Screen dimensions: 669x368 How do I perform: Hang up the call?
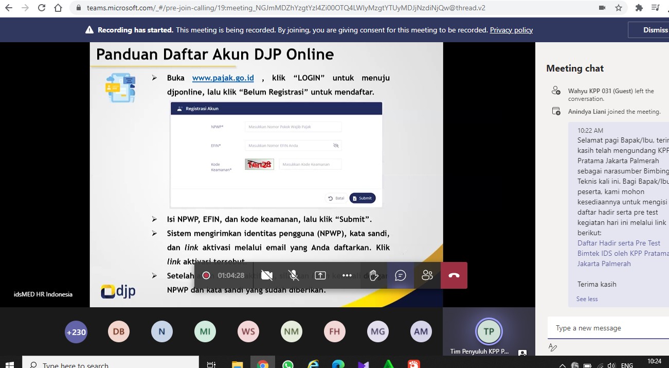click(x=454, y=275)
